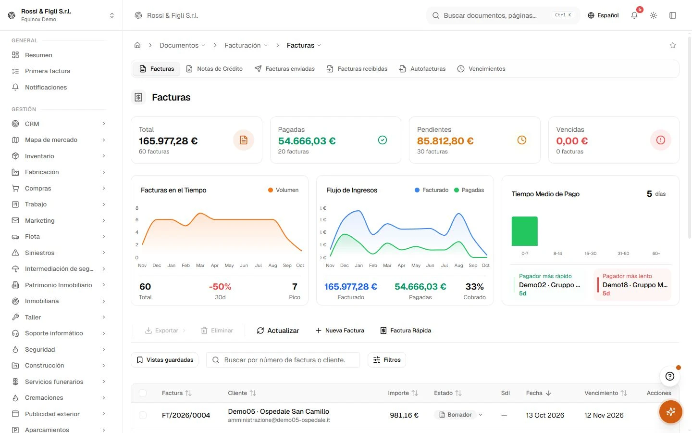
Task: Open the Español language selector
Action: (x=603, y=15)
